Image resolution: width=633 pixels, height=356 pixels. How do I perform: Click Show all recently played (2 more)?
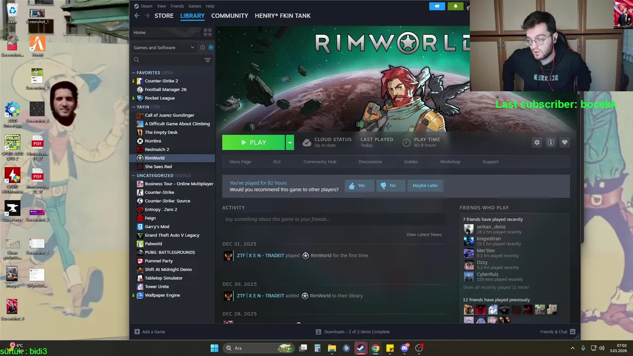pyautogui.click(x=496, y=287)
